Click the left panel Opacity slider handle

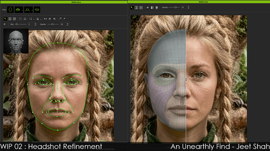[x=52, y=24]
